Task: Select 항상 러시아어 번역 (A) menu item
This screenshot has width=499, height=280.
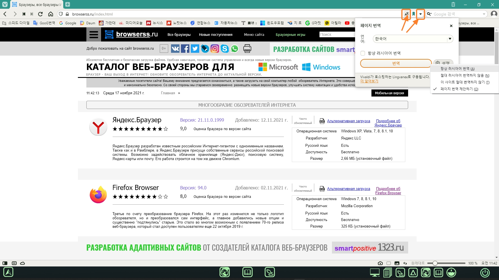Action: pyautogui.click(x=465, y=69)
